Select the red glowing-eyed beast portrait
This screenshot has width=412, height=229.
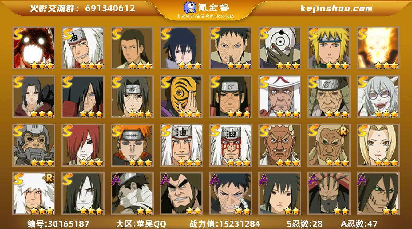click(34, 48)
